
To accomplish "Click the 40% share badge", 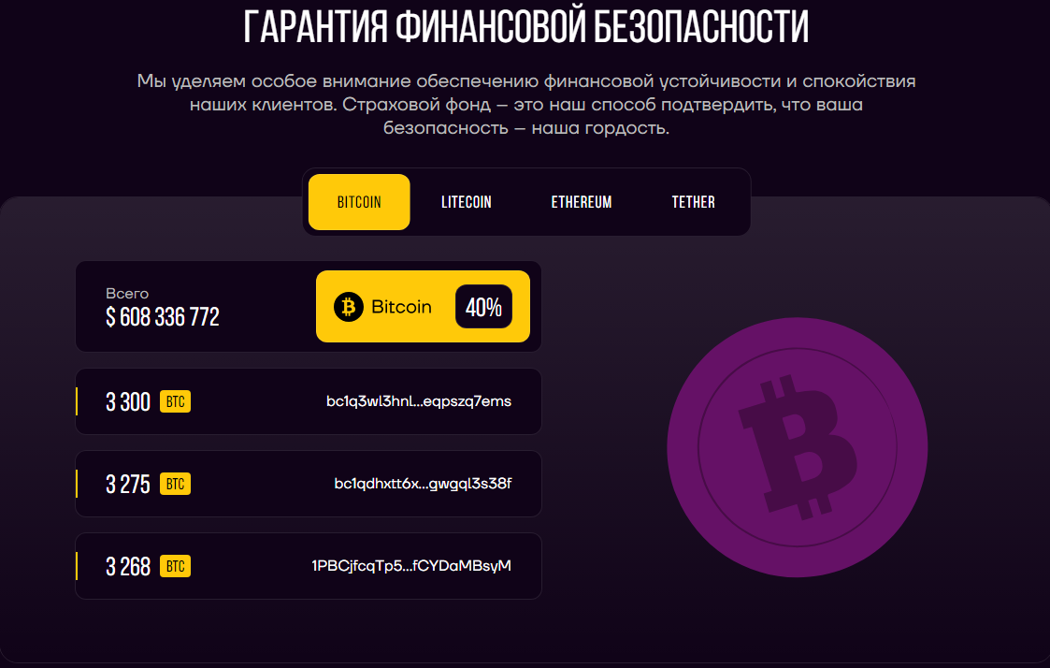I will tap(483, 307).
